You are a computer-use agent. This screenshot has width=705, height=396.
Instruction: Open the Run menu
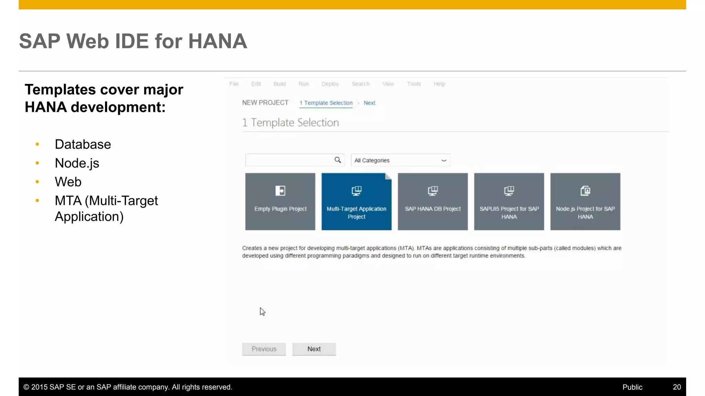(x=304, y=84)
